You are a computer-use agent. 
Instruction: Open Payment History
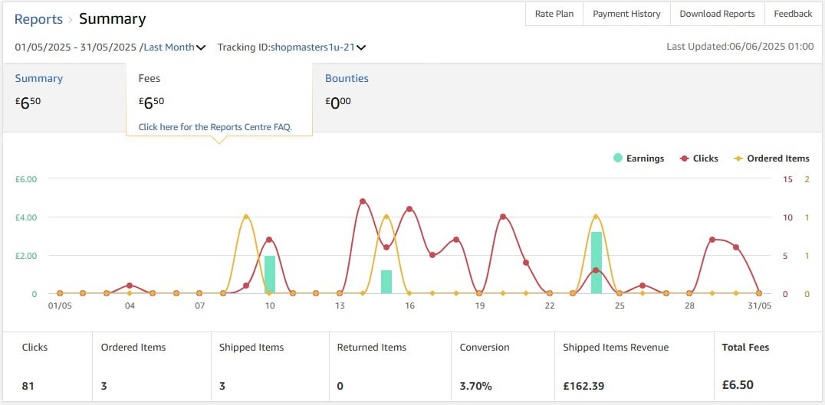coord(626,14)
